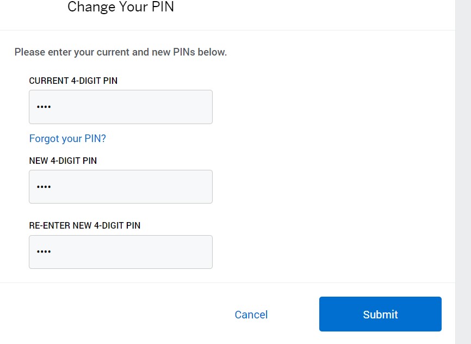The height and width of the screenshot is (344, 471).
Task: Place cursor on masked dots in Current PIN
Action: tap(44, 107)
